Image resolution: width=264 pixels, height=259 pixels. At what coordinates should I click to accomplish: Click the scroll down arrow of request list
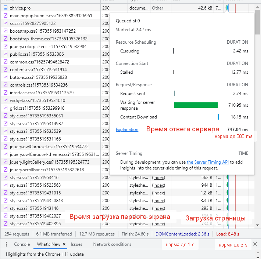click(x=257, y=225)
